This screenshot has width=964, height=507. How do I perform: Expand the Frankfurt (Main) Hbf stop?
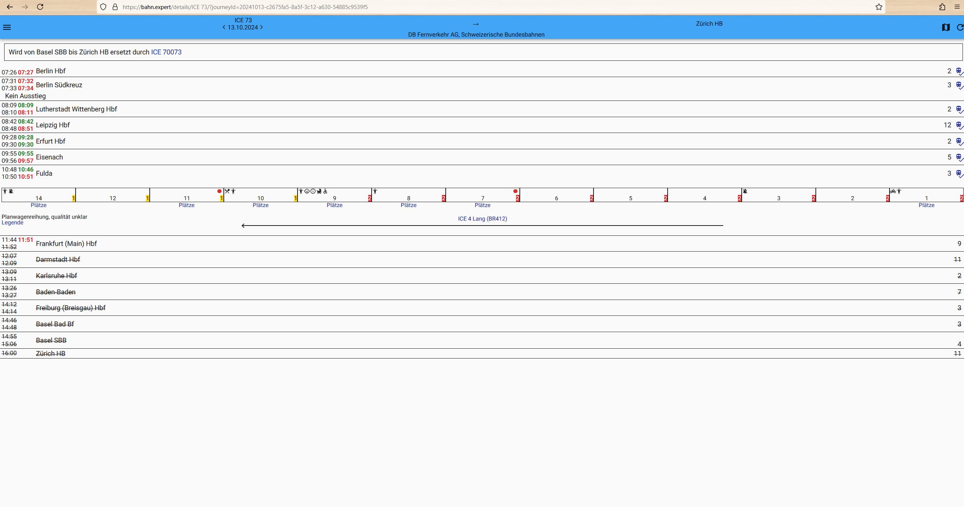tap(66, 244)
